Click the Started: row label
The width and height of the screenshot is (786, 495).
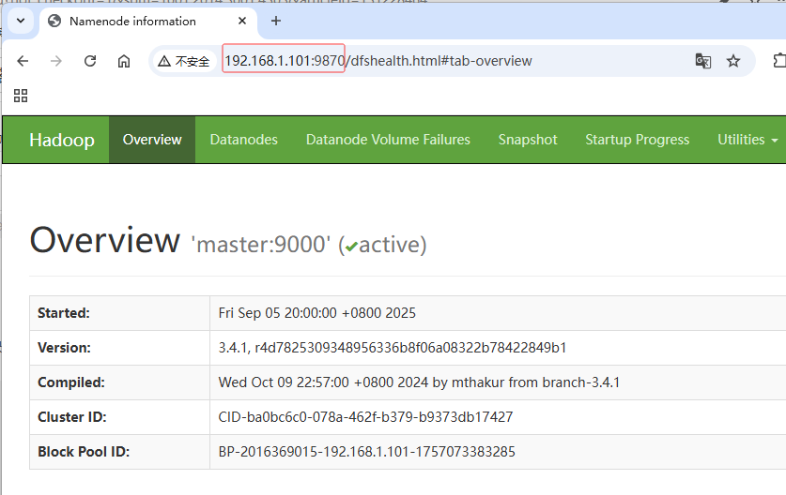pyautogui.click(x=64, y=313)
